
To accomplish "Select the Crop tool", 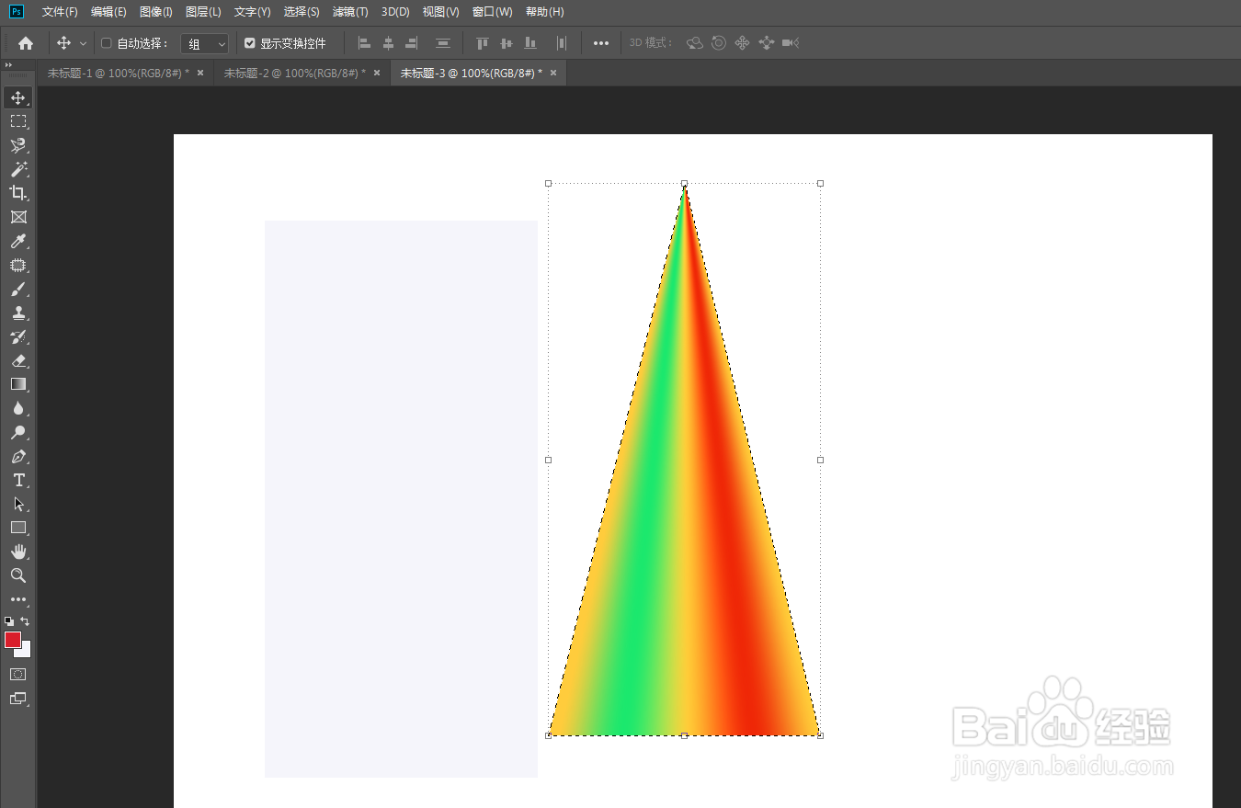I will pos(18,193).
